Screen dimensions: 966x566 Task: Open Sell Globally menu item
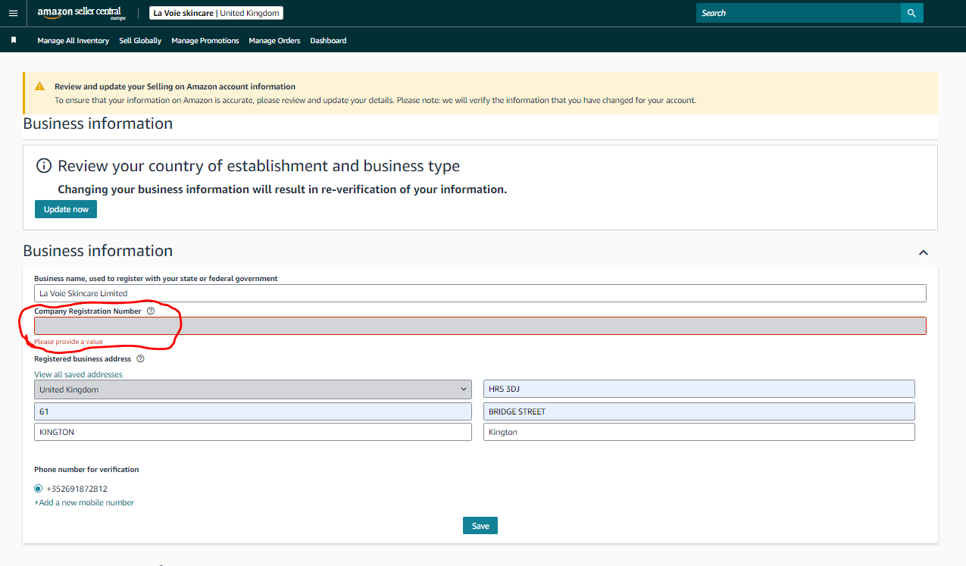tap(140, 40)
